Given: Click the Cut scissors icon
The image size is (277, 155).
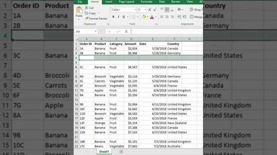Looking at the screenshot, I should pos(87,8).
